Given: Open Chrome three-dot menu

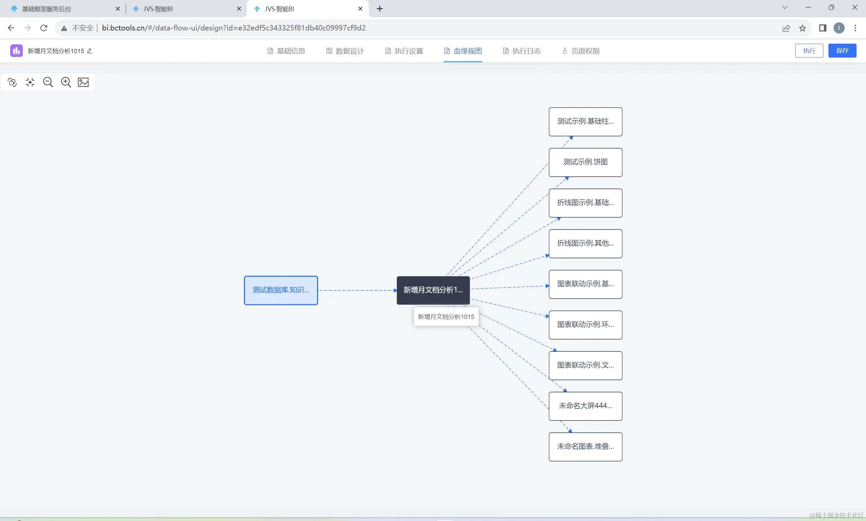Looking at the screenshot, I should pos(855,28).
